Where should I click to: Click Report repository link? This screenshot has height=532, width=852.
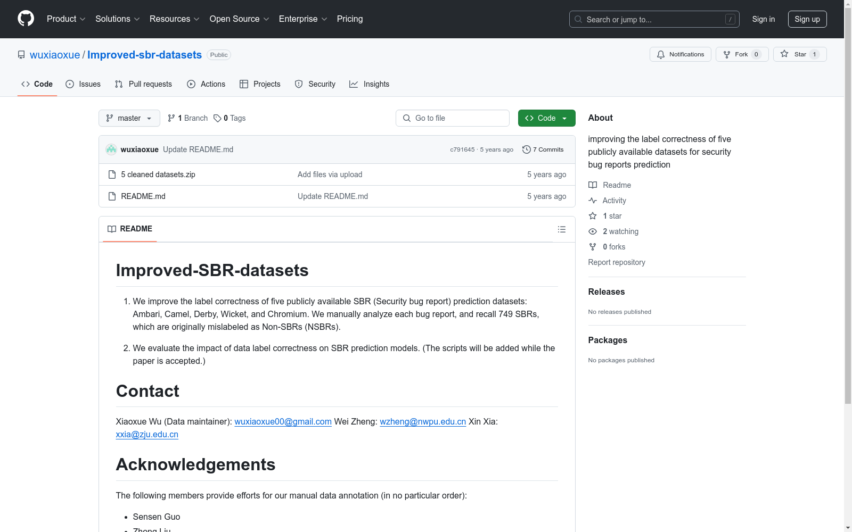(x=617, y=262)
